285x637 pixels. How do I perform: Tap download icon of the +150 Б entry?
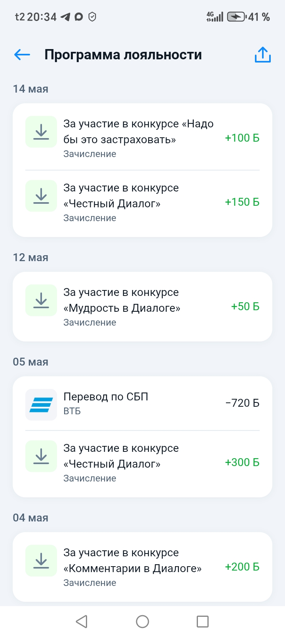[x=41, y=196]
